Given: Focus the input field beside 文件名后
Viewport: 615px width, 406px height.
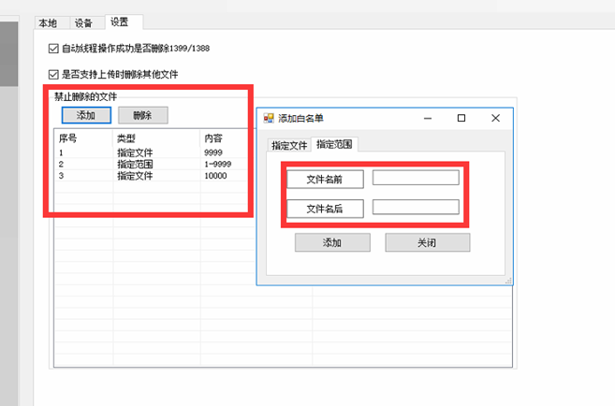Looking at the screenshot, I should tap(416, 207).
